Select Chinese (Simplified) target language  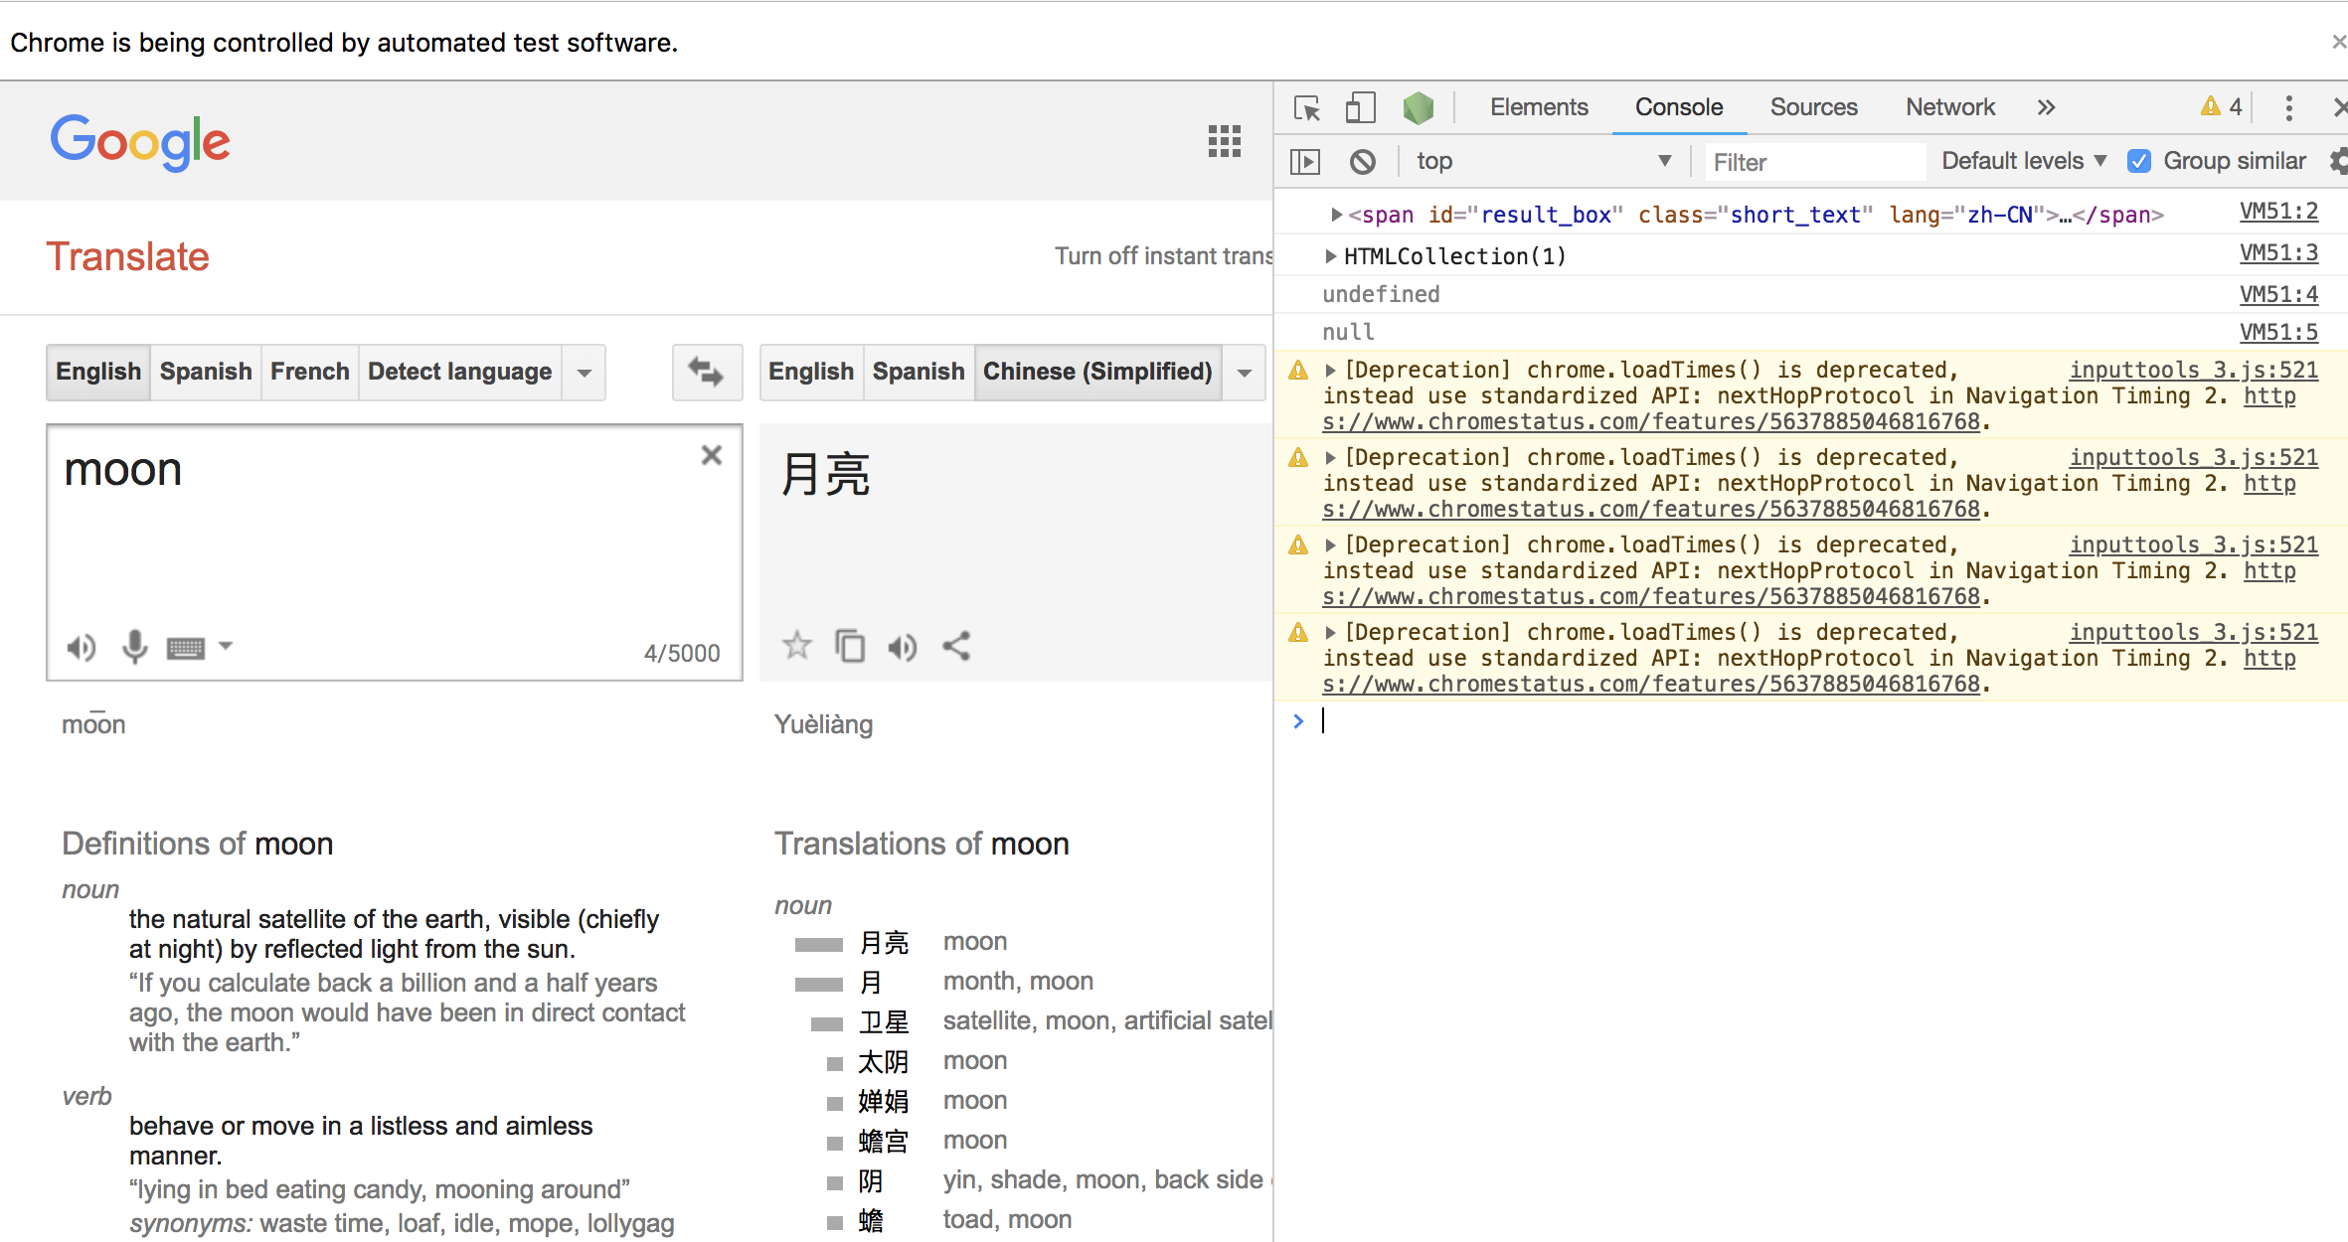[1097, 372]
